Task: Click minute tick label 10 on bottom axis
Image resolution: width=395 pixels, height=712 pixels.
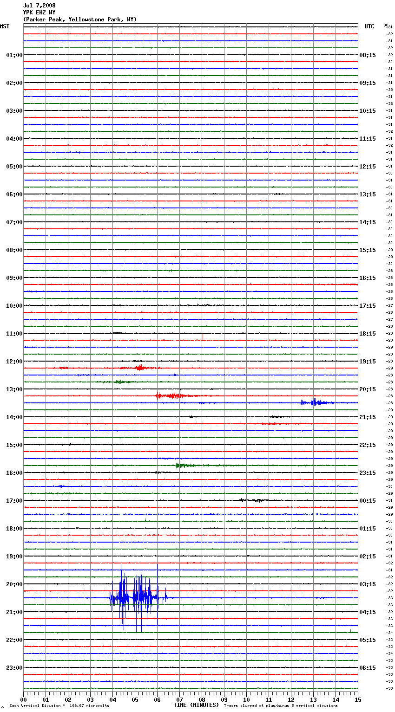Action: 246,699
